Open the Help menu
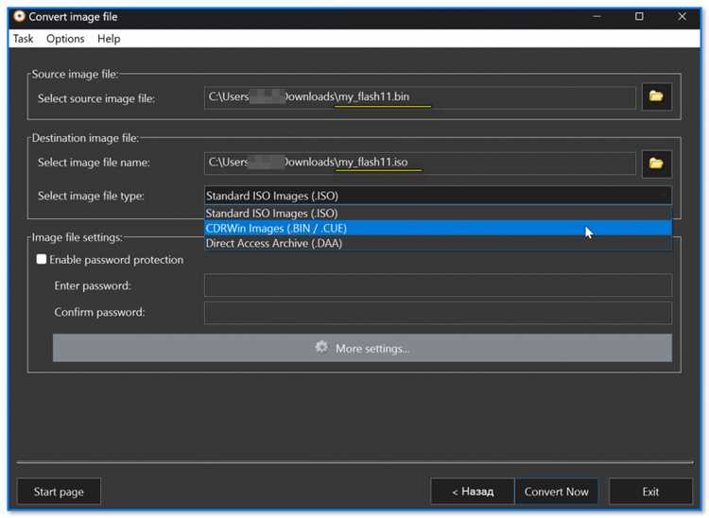This screenshot has height=518, width=709. point(109,39)
